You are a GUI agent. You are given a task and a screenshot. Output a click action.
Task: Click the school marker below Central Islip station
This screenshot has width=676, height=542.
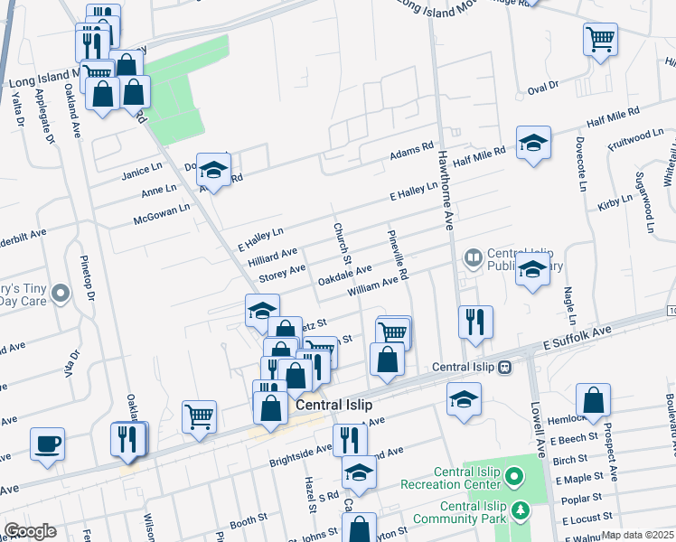click(464, 402)
